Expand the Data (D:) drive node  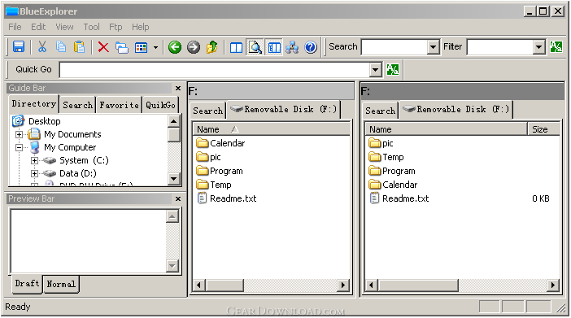pos(34,174)
